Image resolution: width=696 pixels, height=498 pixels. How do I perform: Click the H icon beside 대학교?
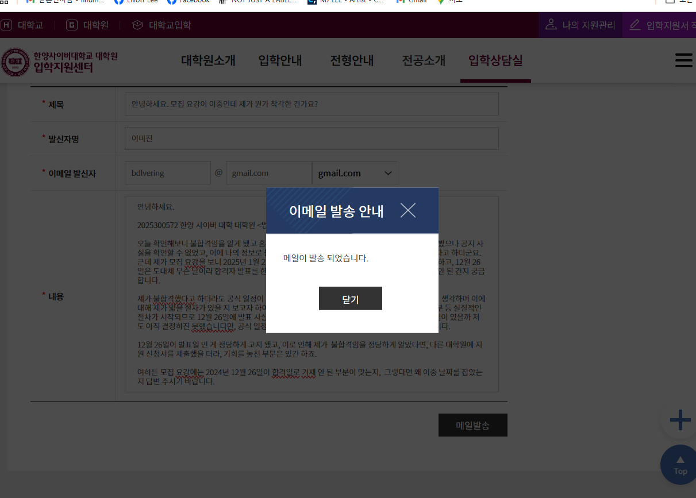(6, 25)
